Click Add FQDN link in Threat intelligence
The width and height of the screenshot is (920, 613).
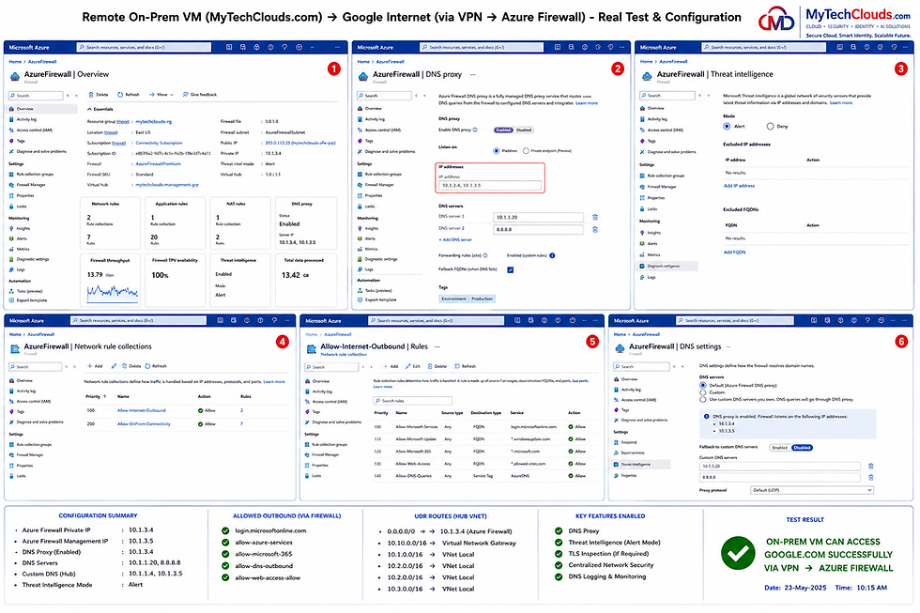pos(734,253)
